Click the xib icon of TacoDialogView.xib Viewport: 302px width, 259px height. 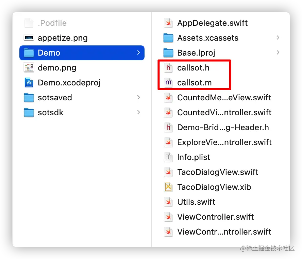[x=168, y=187]
